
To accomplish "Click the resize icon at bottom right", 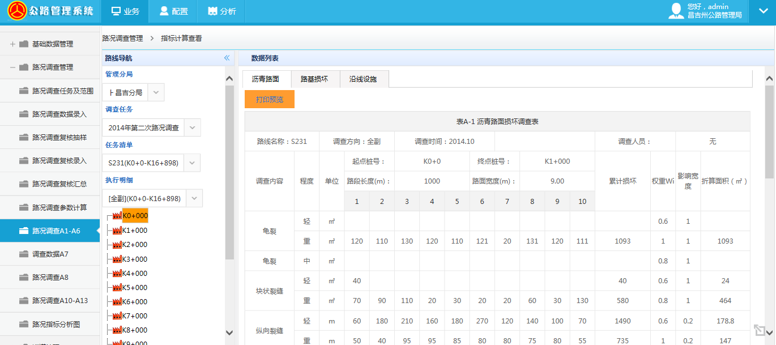I will tap(758, 330).
